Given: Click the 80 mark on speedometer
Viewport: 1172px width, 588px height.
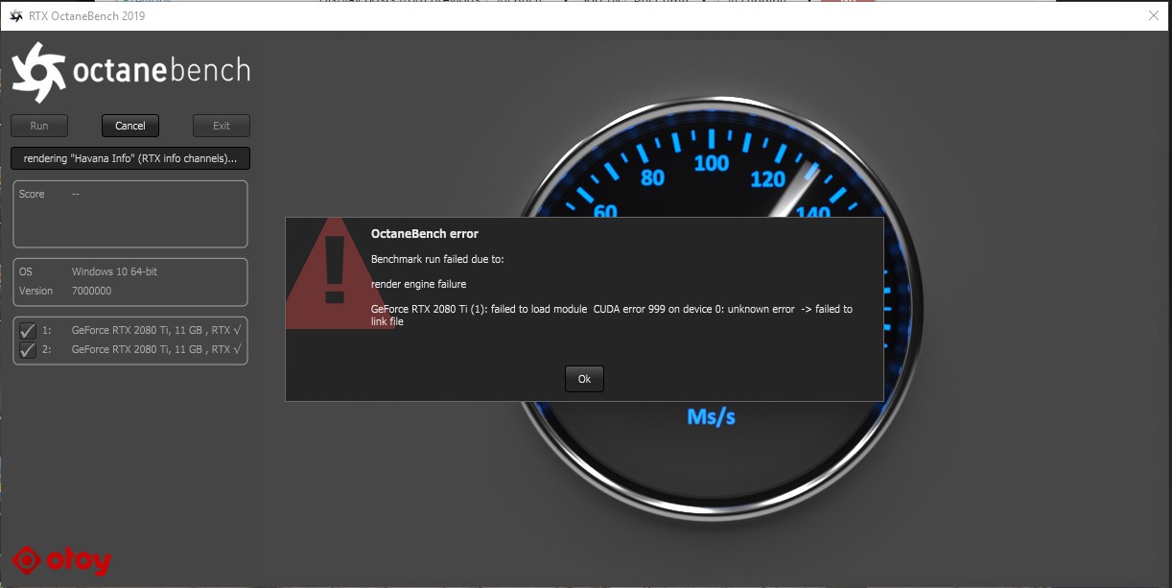Looking at the screenshot, I should (x=652, y=177).
